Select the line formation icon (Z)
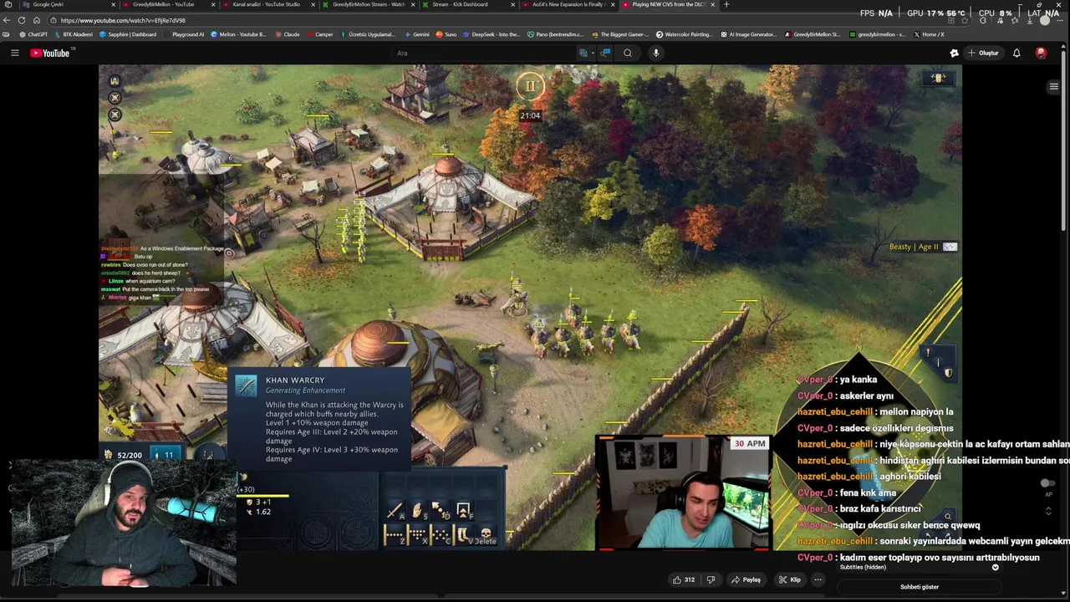The width and height of the screenshot is (1070, 602). coord(395,533)
